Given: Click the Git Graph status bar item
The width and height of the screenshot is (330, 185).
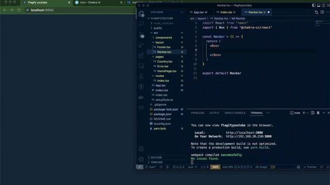Looking at the screenshot, I should tap(261, 167).
